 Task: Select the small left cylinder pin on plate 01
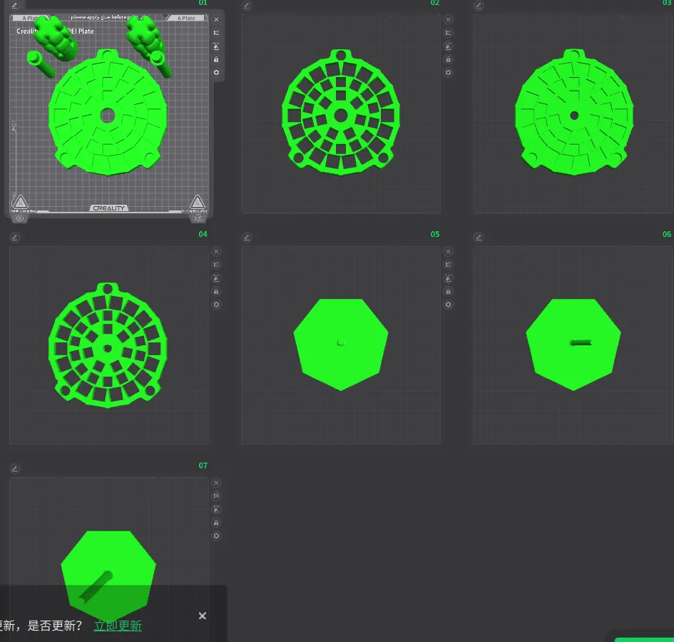click(41, 64)
